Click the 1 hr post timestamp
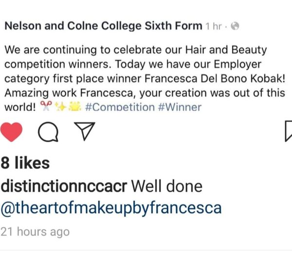The width and height of the screenshot is (292, 259). pyautogui.click(x=214, y=26)
